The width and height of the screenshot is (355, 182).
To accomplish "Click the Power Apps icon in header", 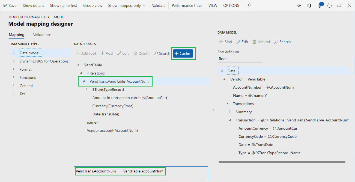I will point(299,5).
